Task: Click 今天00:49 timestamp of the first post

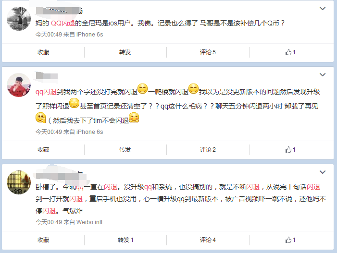Action: tap(49, 35)
